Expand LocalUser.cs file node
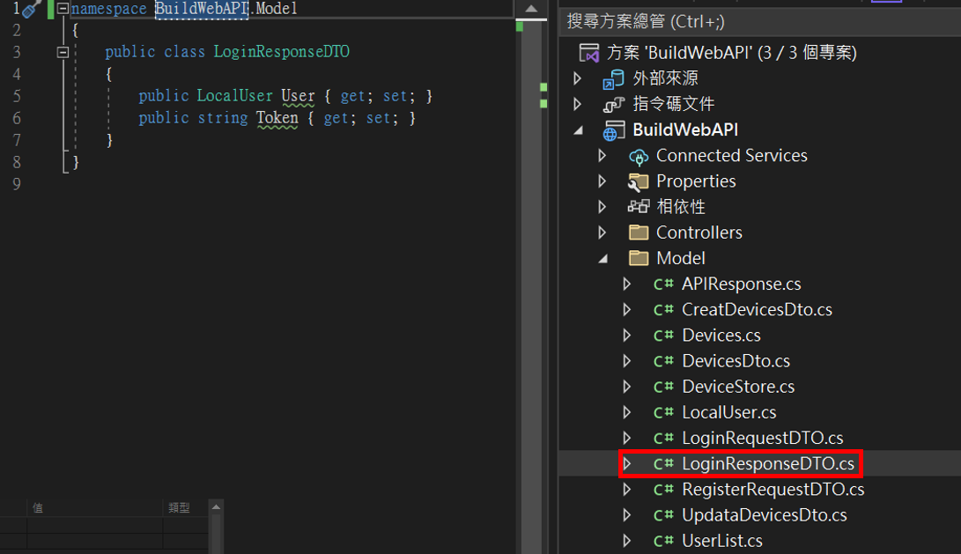The height and width of the screenshot is (554, 961). tap(626, 412)
